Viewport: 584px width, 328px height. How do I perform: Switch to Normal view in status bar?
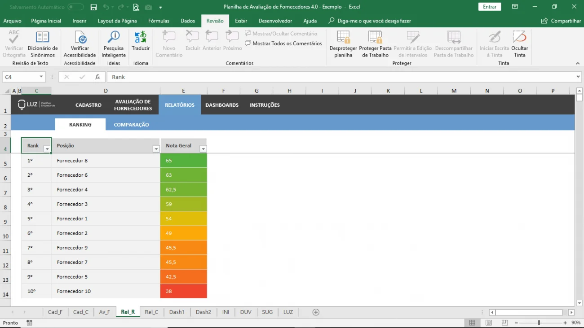tap(472, 323)
